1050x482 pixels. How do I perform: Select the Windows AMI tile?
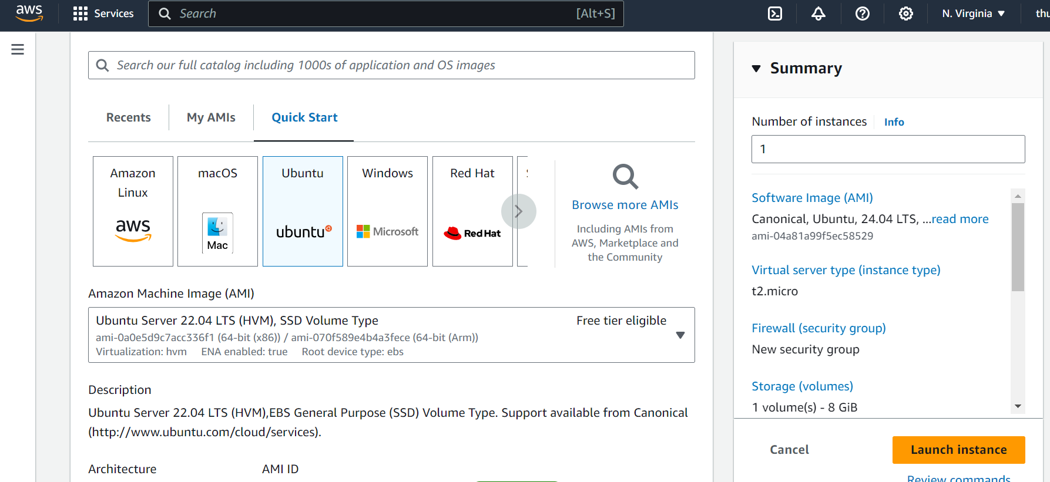click(387, 211)
